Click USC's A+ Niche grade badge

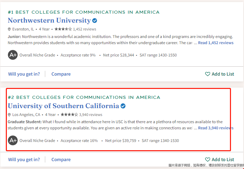13,140
